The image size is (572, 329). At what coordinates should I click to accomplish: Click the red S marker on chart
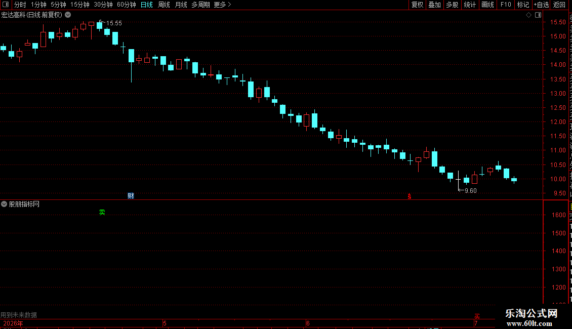point(410,196)
